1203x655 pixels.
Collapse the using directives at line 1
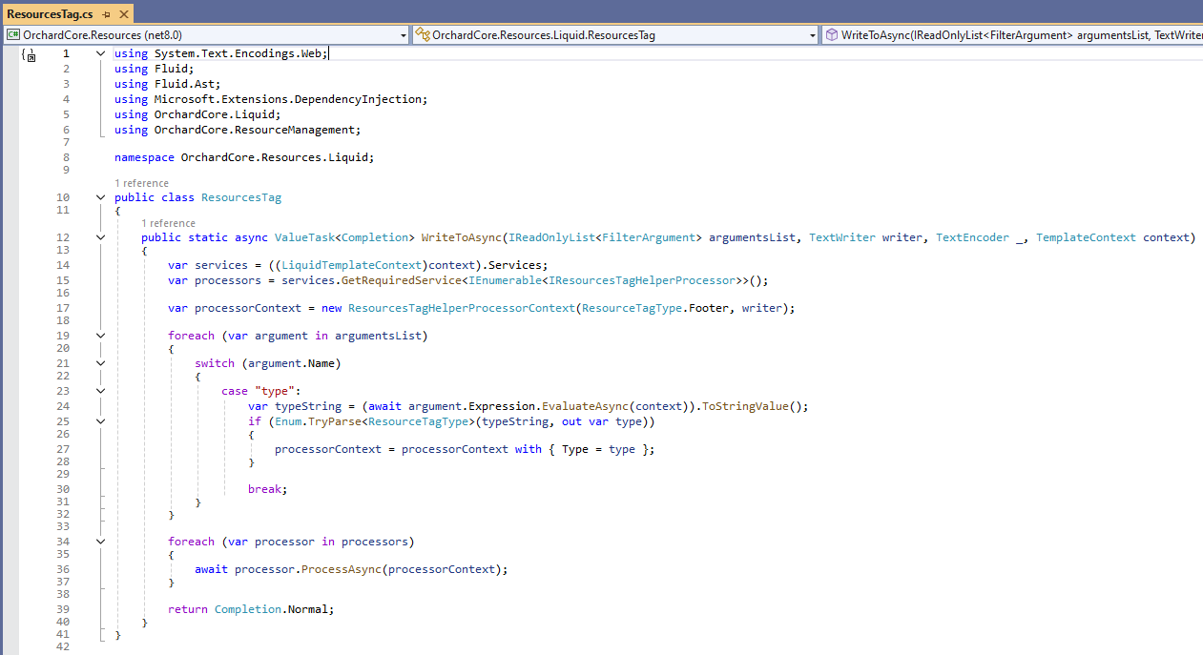(100, 53)
